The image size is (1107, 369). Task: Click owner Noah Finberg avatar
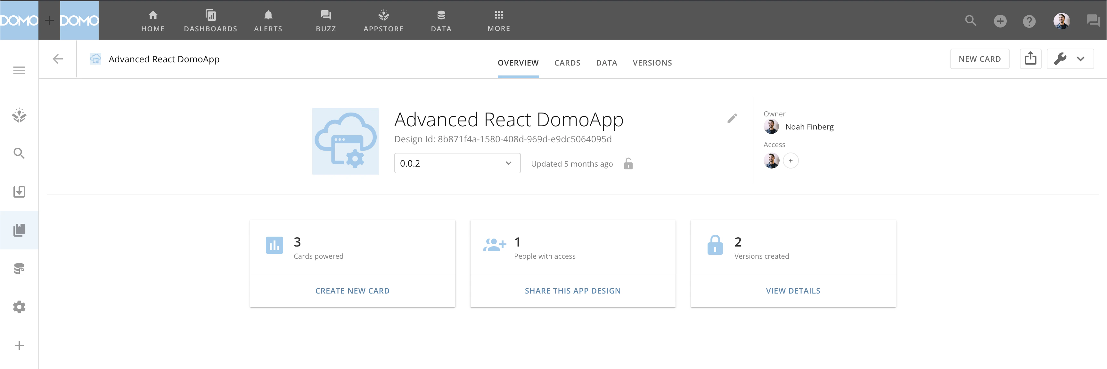pyautogui.click(x=771, y=127)
